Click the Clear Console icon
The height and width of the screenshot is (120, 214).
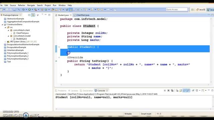[x=177, y=91]
